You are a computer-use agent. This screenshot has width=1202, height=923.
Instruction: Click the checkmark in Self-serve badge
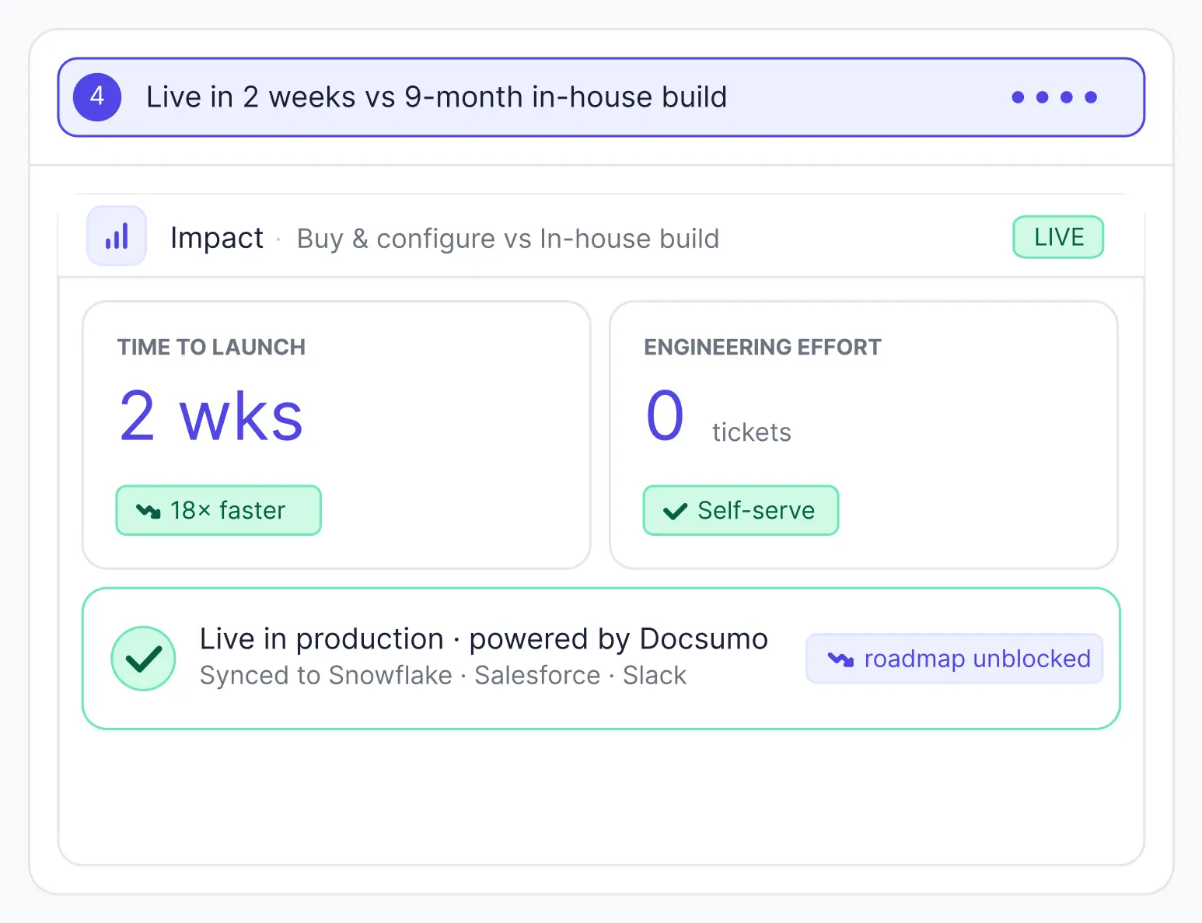point(675,511)
